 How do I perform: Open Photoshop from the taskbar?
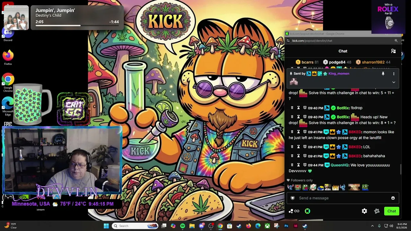pyautogui.click(x=286, y=226)
